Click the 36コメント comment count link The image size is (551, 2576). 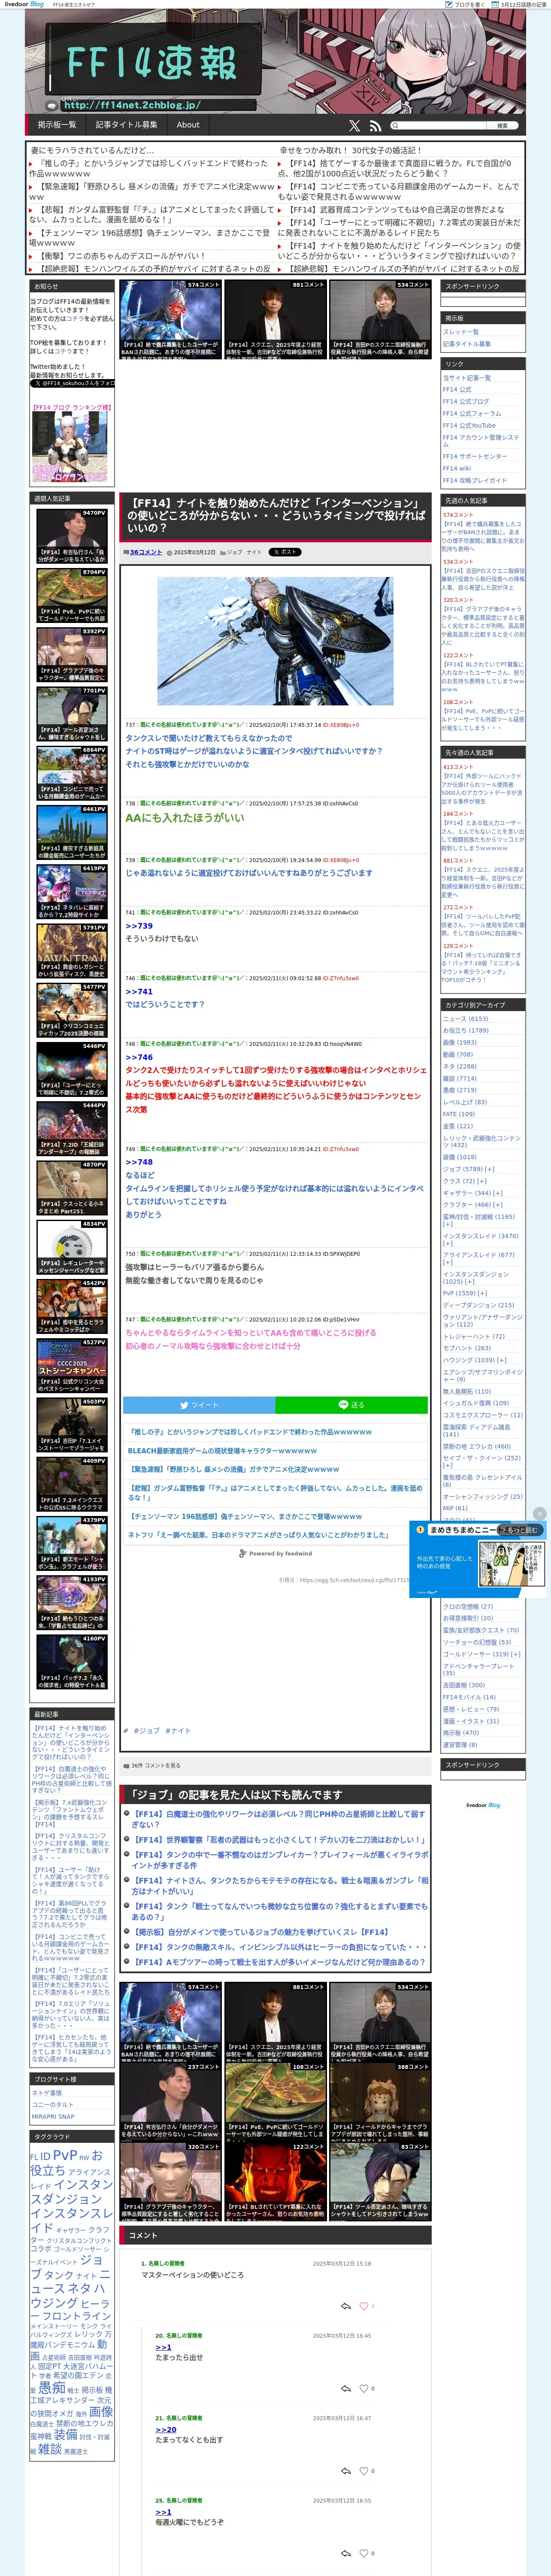click(145, 552)
